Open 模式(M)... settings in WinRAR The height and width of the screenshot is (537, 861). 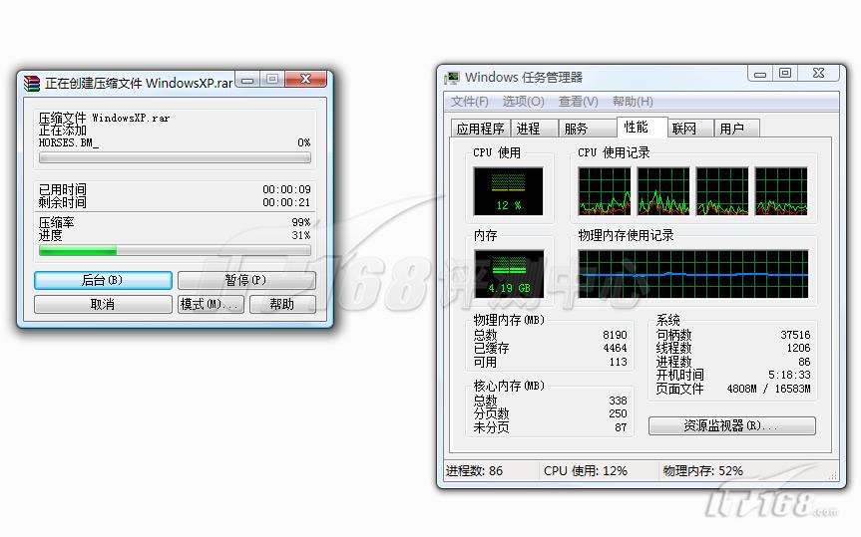(210, 305)
